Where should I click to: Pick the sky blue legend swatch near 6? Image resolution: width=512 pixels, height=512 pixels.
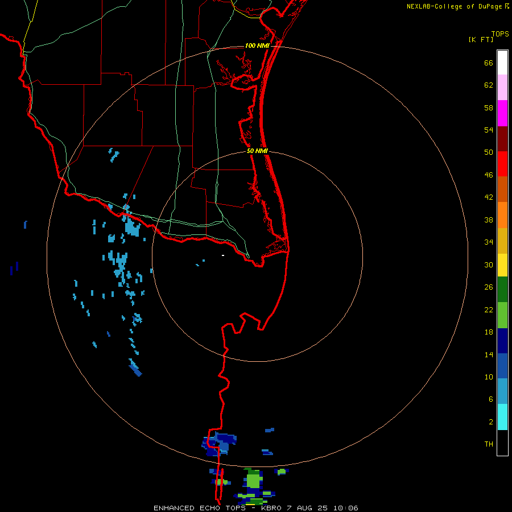502,391
